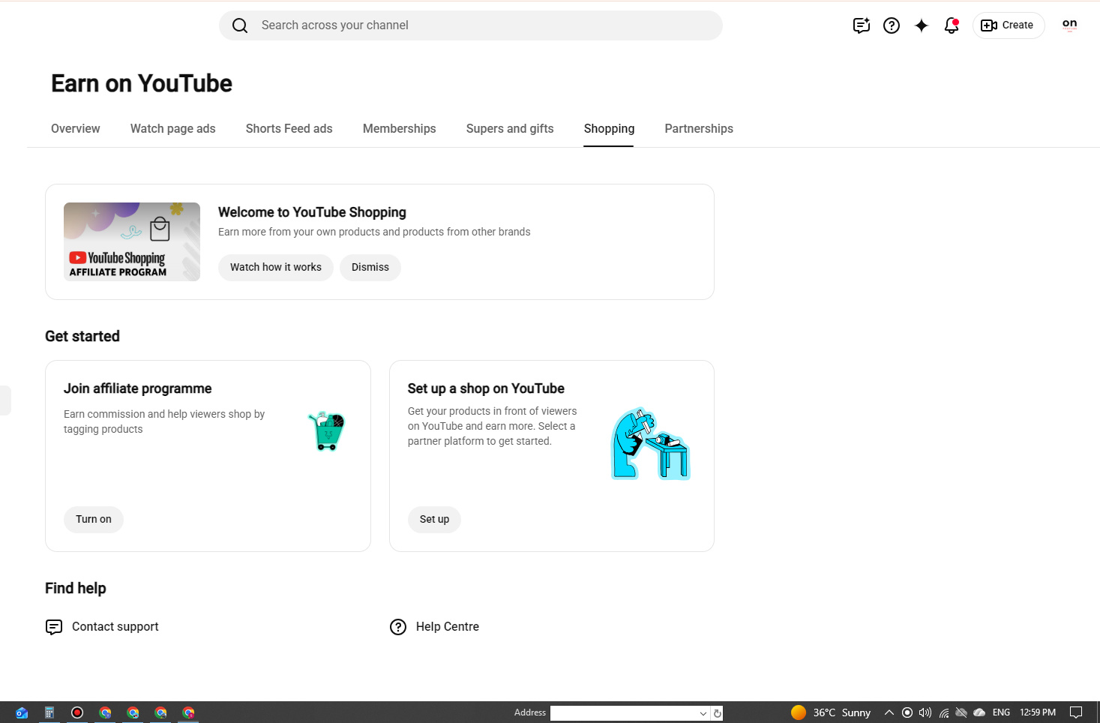Screen dimensions: 1100x723
Task: Click the Earn on YouTube heading
Action: tap(142, 83)
